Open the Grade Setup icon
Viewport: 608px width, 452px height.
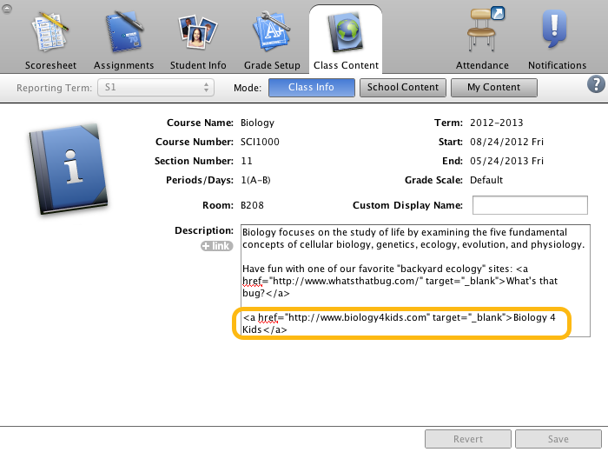click(x=271, y=32)
